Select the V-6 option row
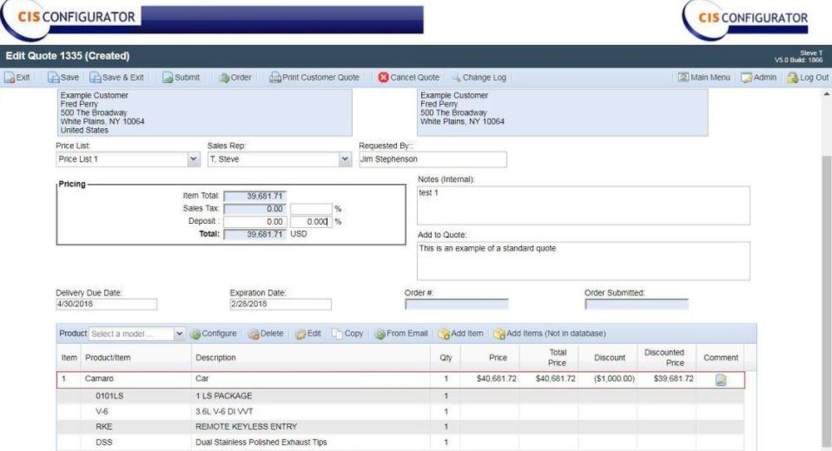Viewport: 832px width, 451px height. click(401, 411)
